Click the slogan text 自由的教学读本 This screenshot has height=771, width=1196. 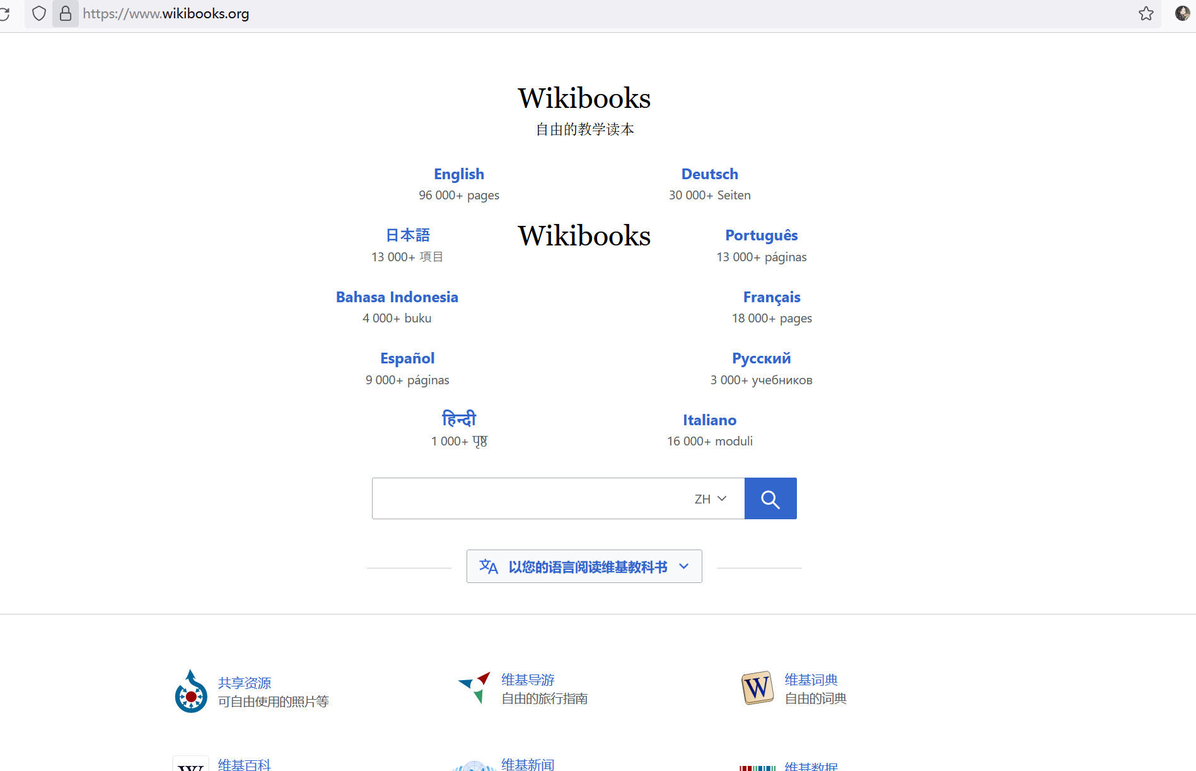(x=585, y=129)
